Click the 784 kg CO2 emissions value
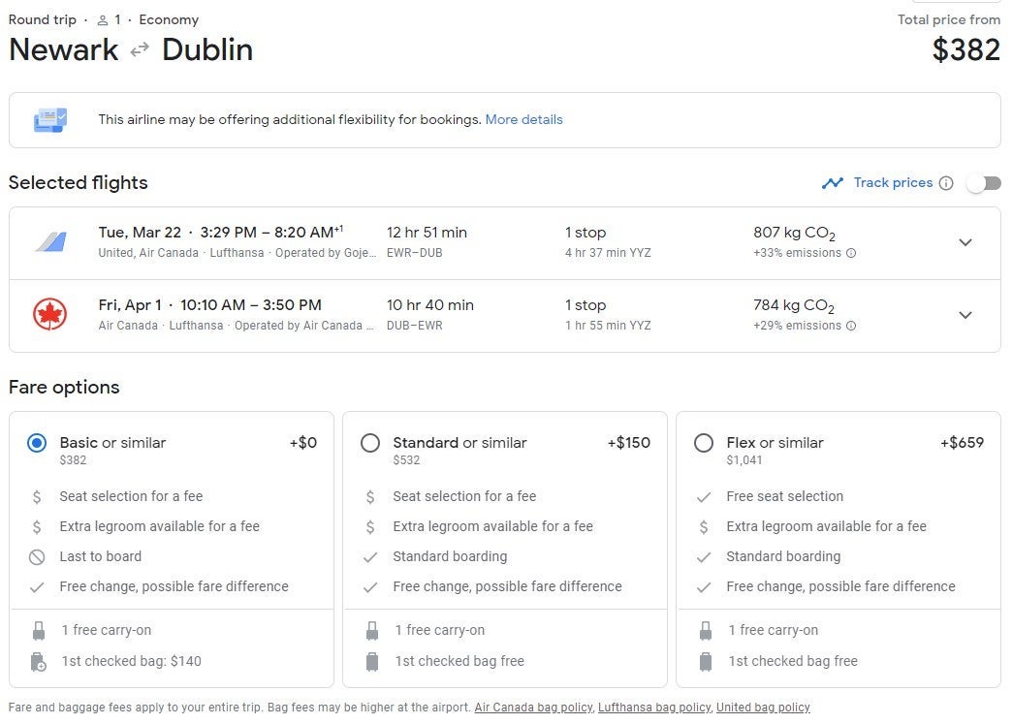The width and height of the screenshot is (1013, 724). coord(794,305)
